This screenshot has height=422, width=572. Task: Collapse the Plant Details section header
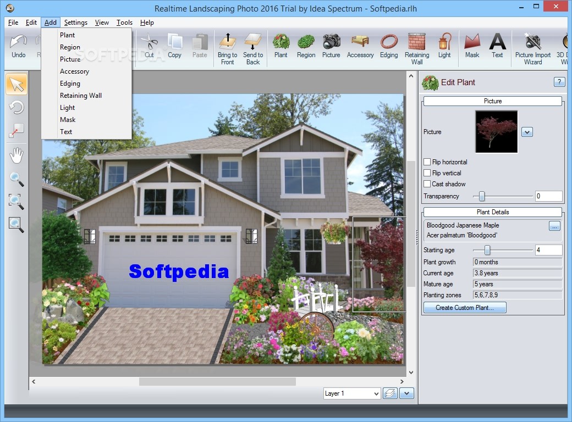[492, 212]
